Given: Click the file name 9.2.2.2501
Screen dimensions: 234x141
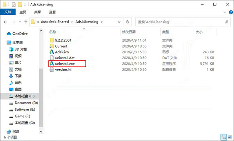Looking at the screenshot, I should pos(63,40).
